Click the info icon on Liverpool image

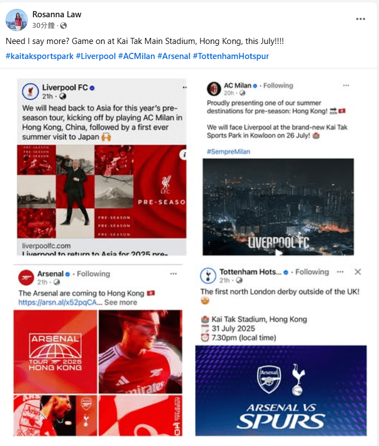pyautogui.click(x=181, y=156)
